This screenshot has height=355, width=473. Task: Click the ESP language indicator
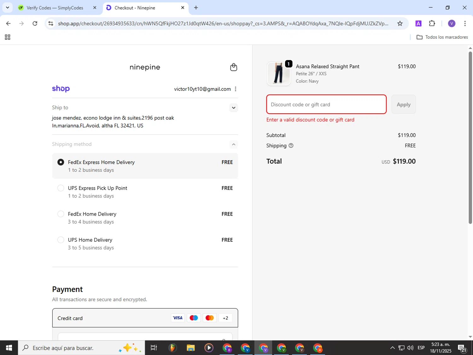(x=421, y=348)
